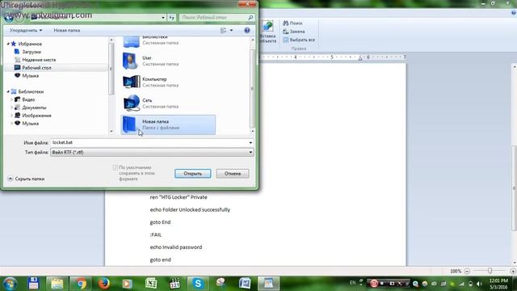Expand the Музыка library node under Библиотеки
Image resolution: width=517 pixels, height=291 pixels.
click(x=12, y=124)
